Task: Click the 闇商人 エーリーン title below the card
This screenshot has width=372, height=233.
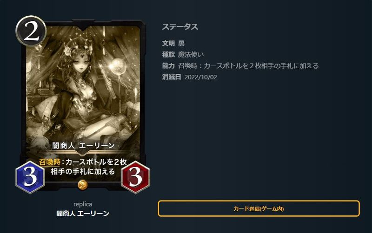Action: 83,214
